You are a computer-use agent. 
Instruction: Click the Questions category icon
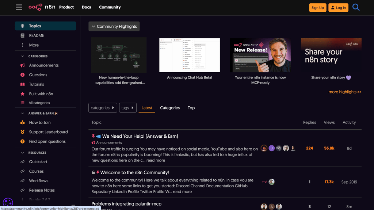pyautogui.click(x=22, y=75)
